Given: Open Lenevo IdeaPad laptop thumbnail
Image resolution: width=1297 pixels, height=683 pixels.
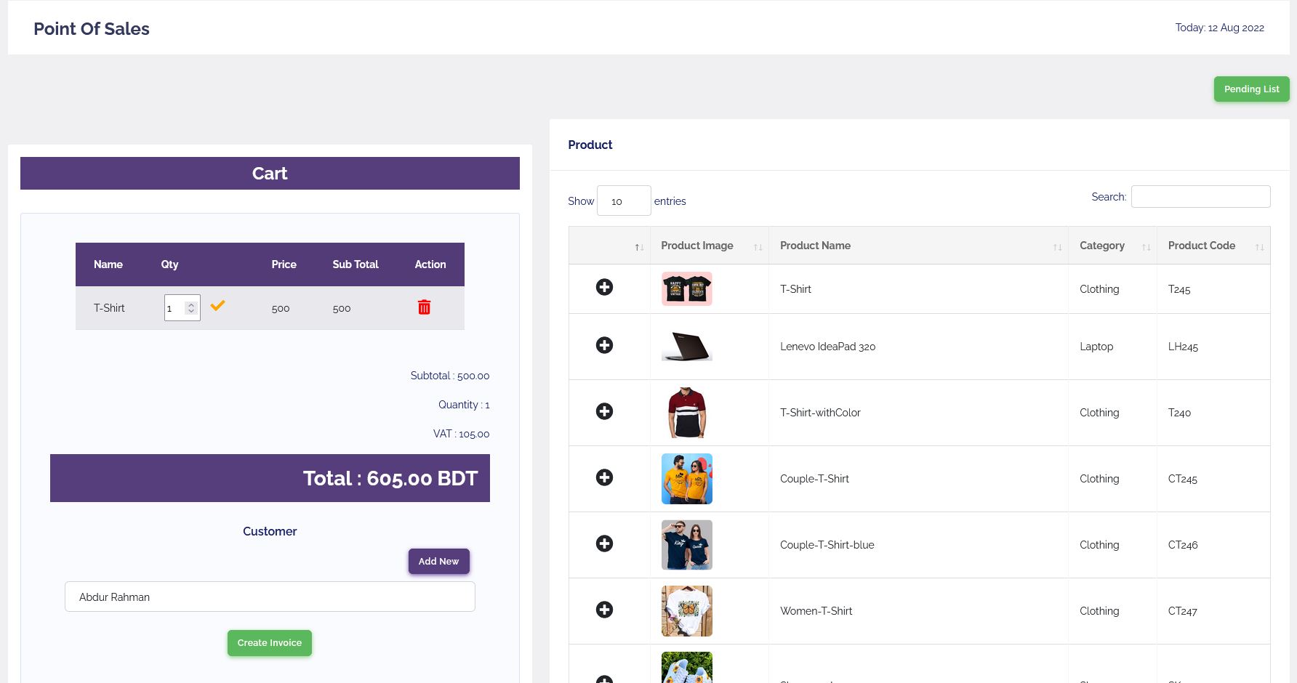Looking at the screenshot, I should (x=687, y=347).
